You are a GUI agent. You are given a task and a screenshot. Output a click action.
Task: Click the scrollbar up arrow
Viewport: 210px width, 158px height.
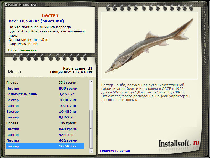91,82
